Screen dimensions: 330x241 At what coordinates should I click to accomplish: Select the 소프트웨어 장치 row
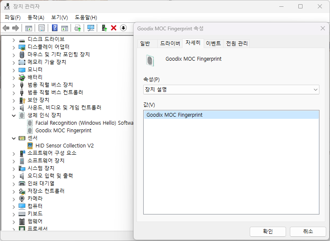(46, 161)
